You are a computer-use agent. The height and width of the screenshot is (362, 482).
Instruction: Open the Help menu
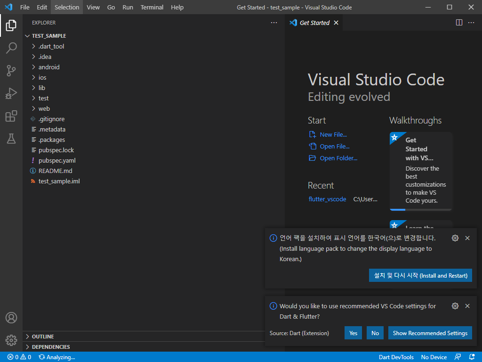click(x=177, y=7)
